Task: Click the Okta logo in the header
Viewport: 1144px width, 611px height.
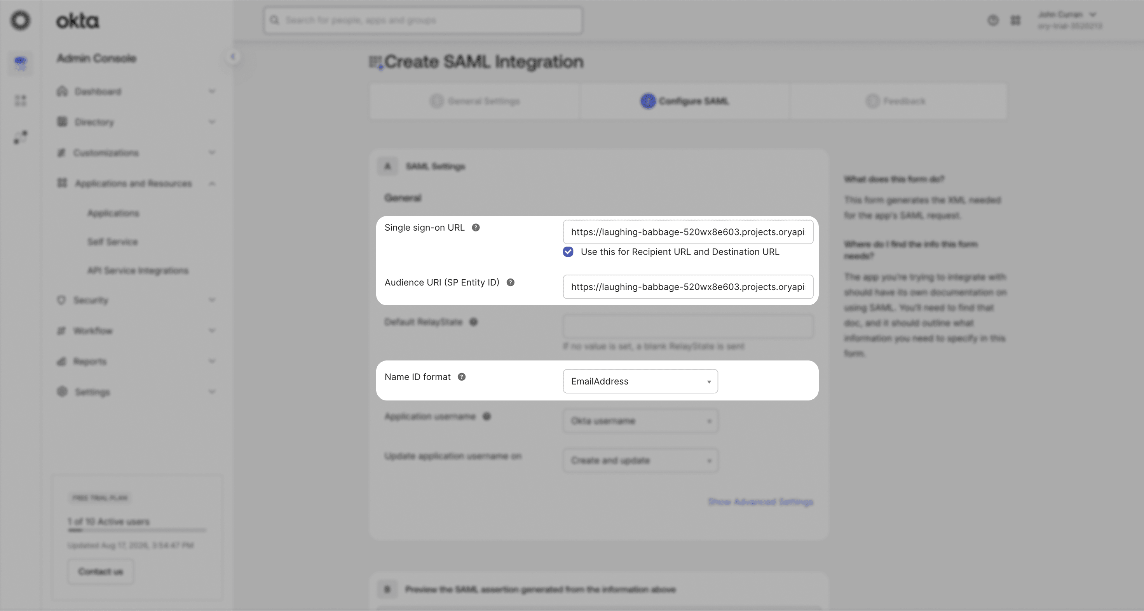Action: [77, 21]
